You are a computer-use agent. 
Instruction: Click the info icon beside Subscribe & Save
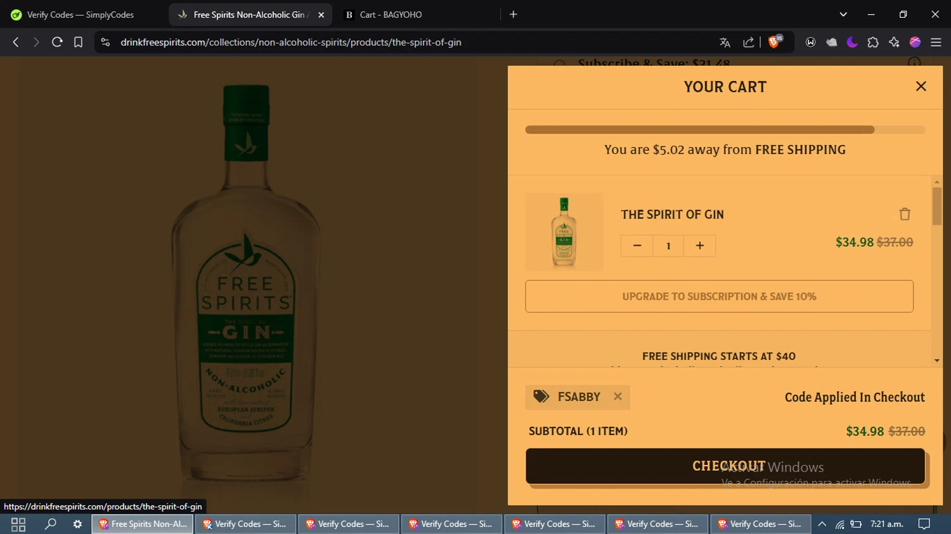914,62
